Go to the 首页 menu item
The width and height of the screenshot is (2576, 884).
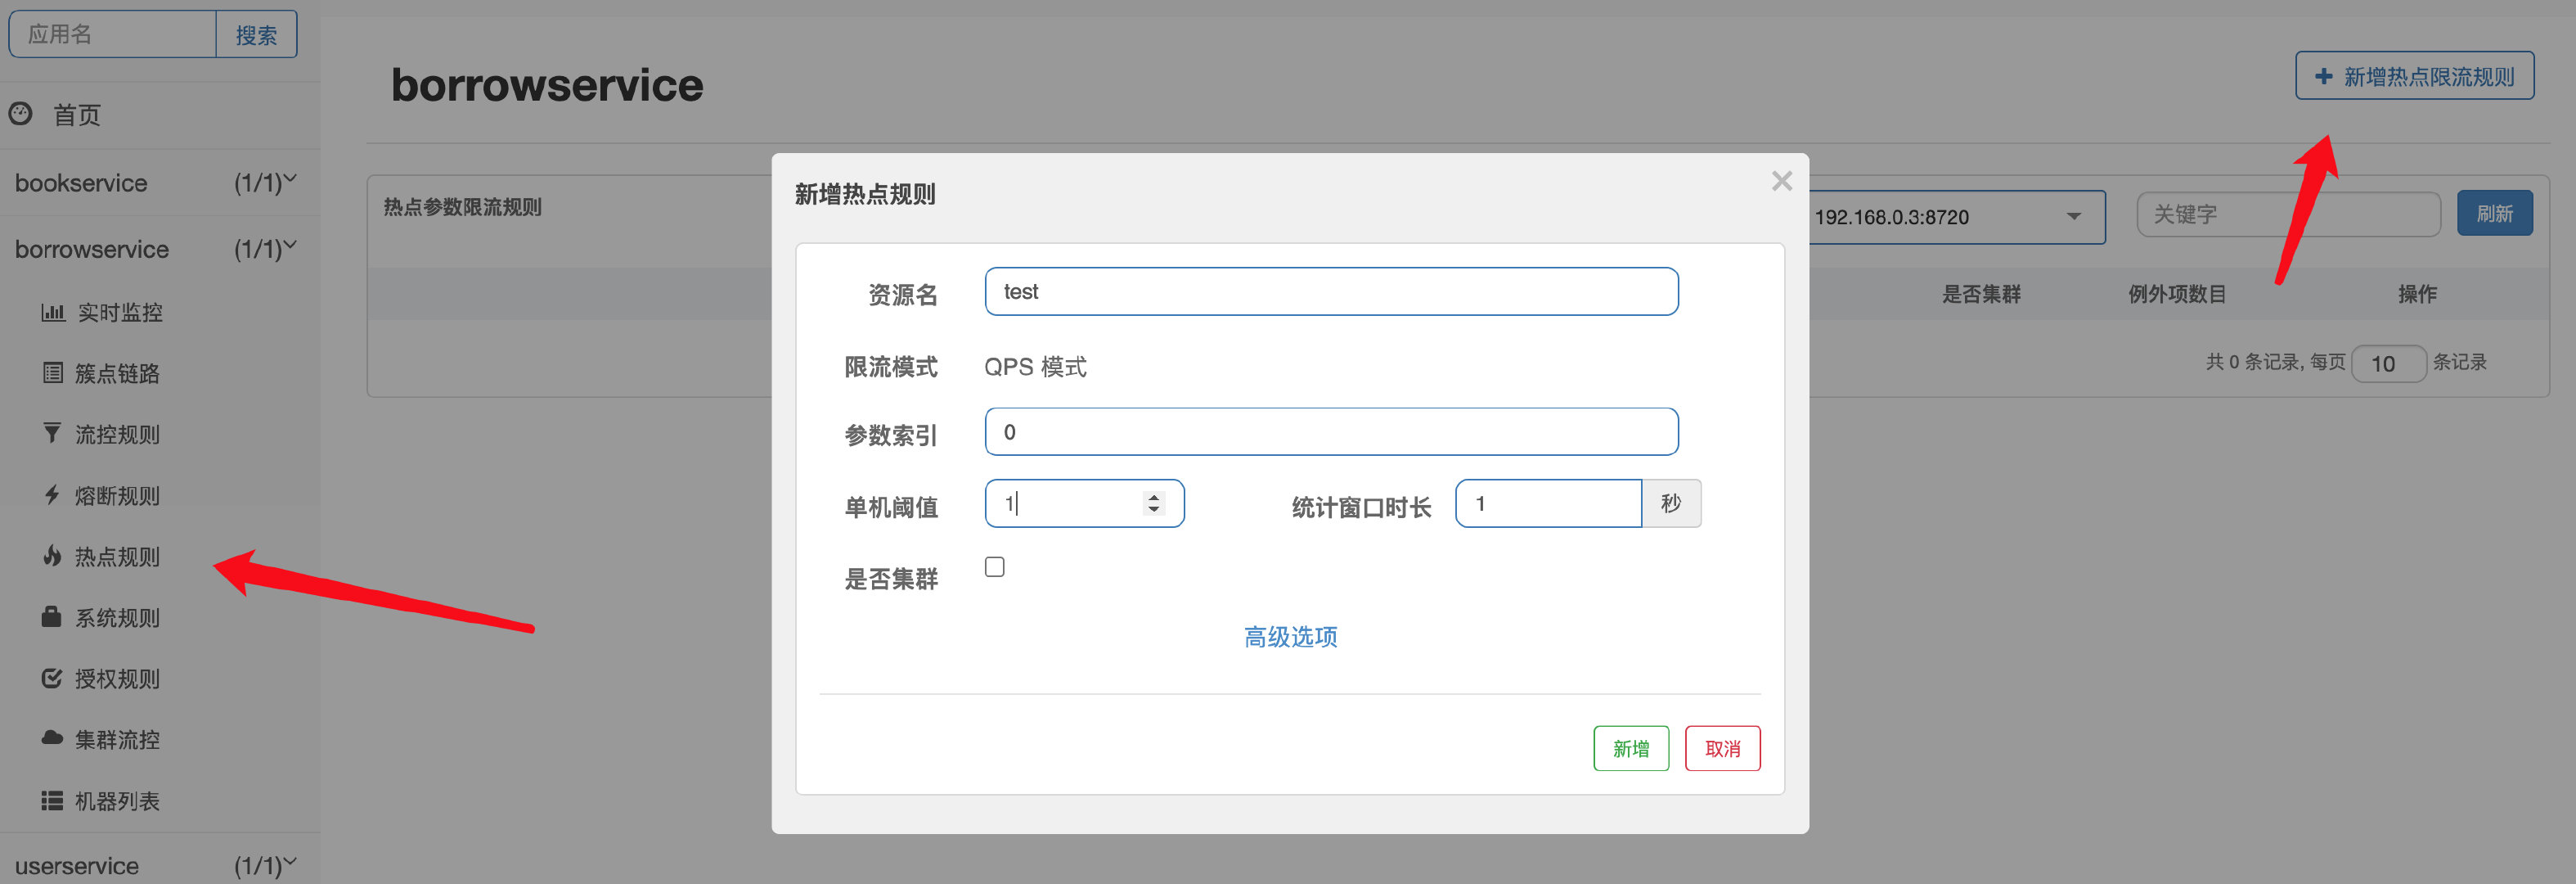pos(77,115)
